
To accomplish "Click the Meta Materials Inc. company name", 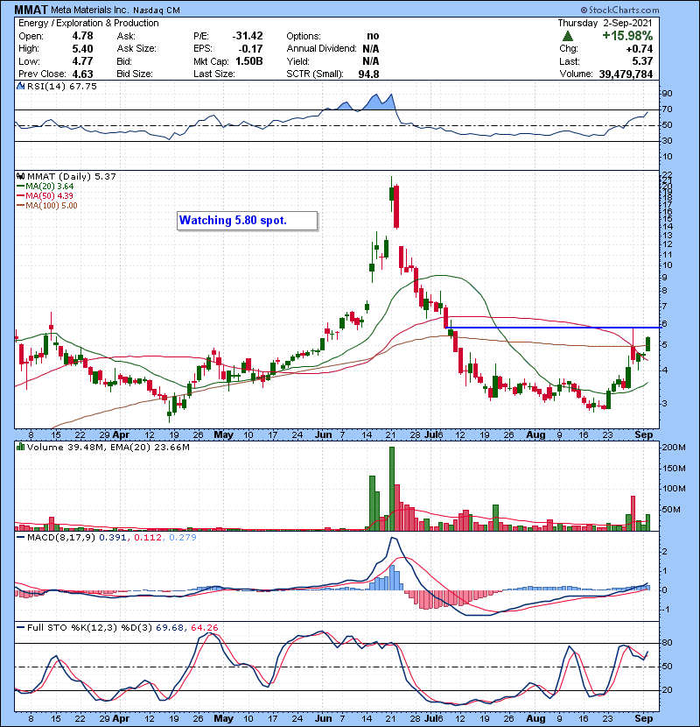I will tap(90, 11).
